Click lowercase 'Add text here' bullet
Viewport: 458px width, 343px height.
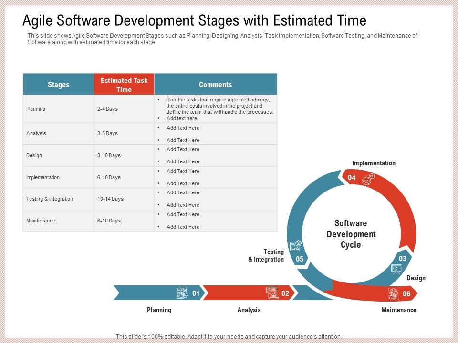click(x=182, y=118)
